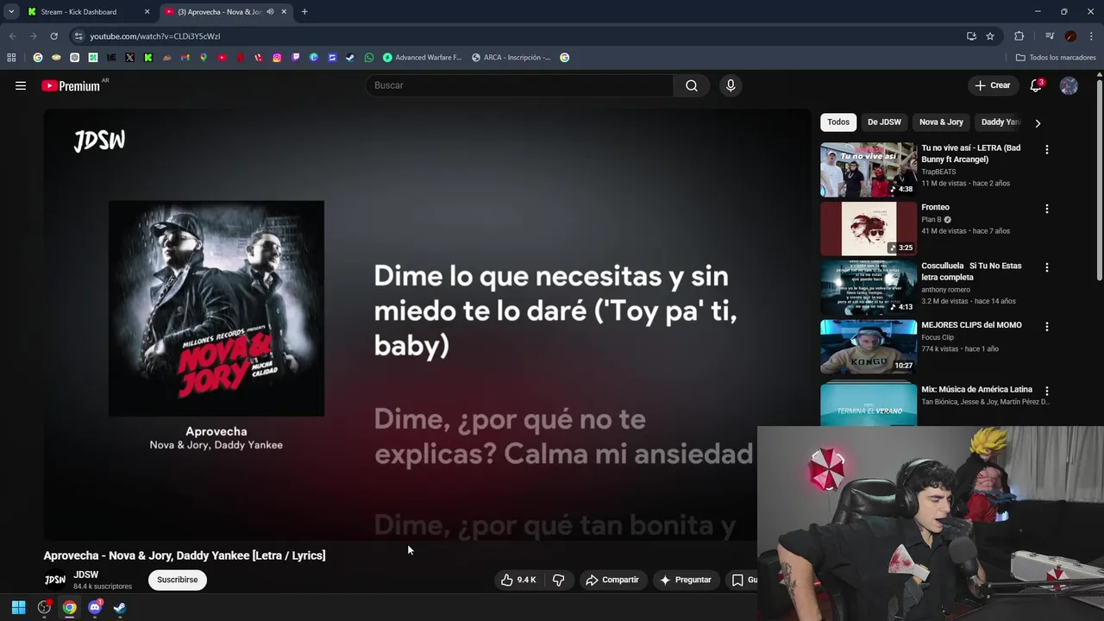Open the ARCA - Inscripción bookmark
The height and width of the screenshot is (621, 1104).
coord(511,58)
